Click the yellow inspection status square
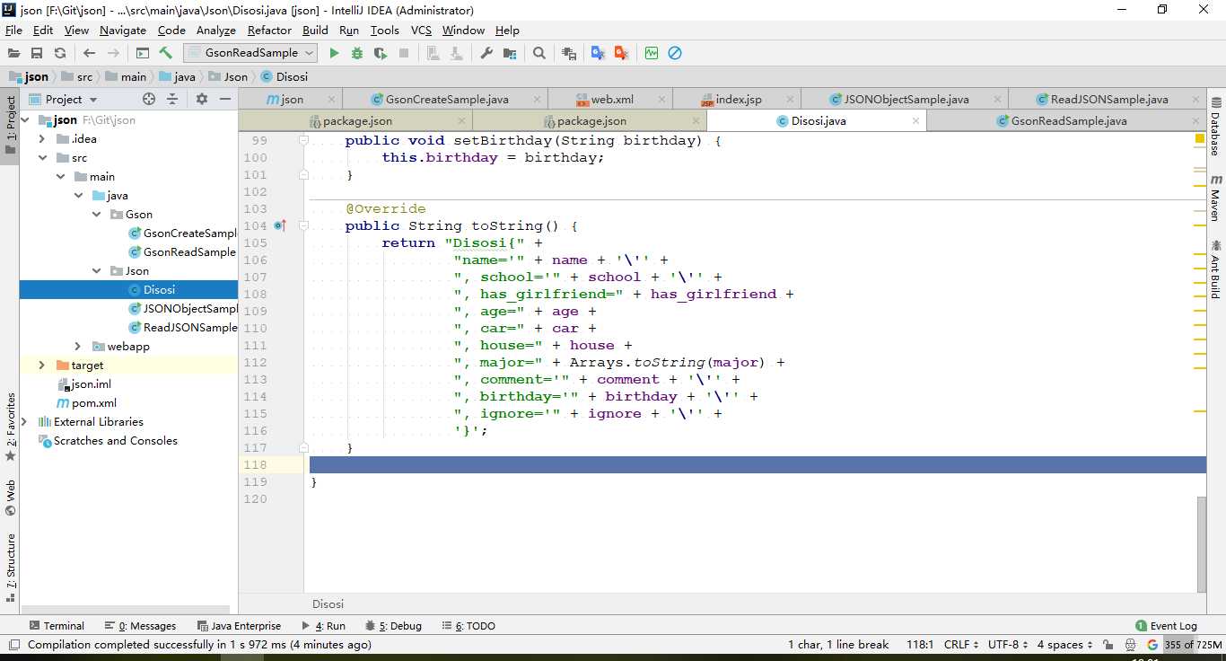 [x=1200, y=139]
